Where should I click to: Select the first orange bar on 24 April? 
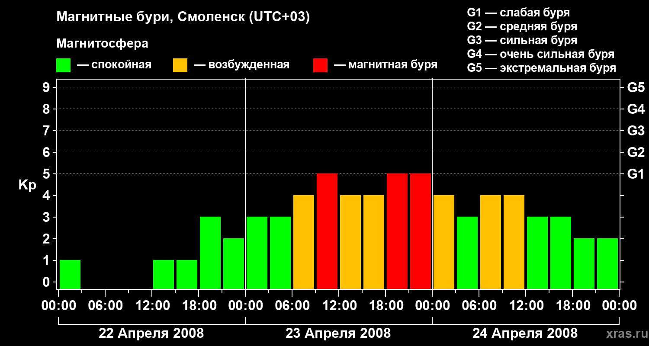(444, 242)
